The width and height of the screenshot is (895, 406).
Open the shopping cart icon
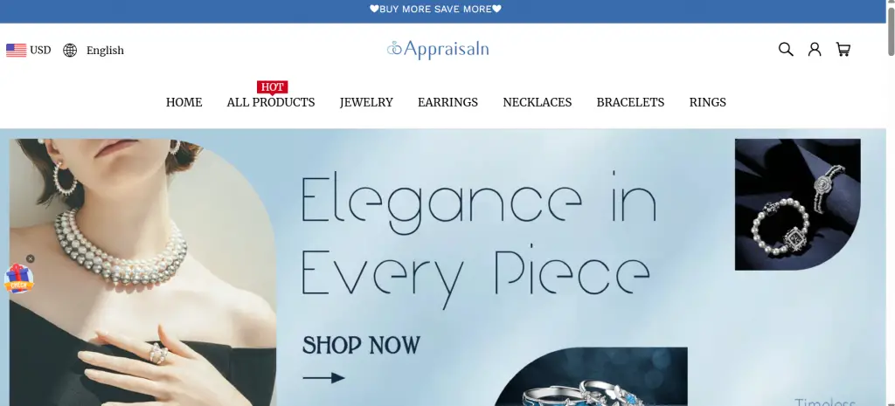click(x=843, y=50)
